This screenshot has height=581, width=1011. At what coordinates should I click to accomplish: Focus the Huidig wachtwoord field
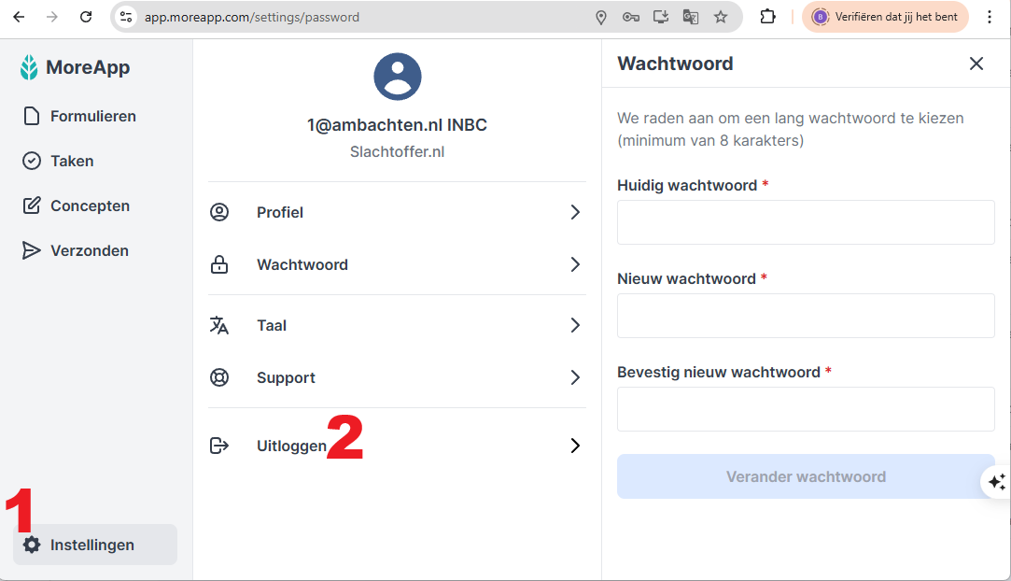pos(806,222)
